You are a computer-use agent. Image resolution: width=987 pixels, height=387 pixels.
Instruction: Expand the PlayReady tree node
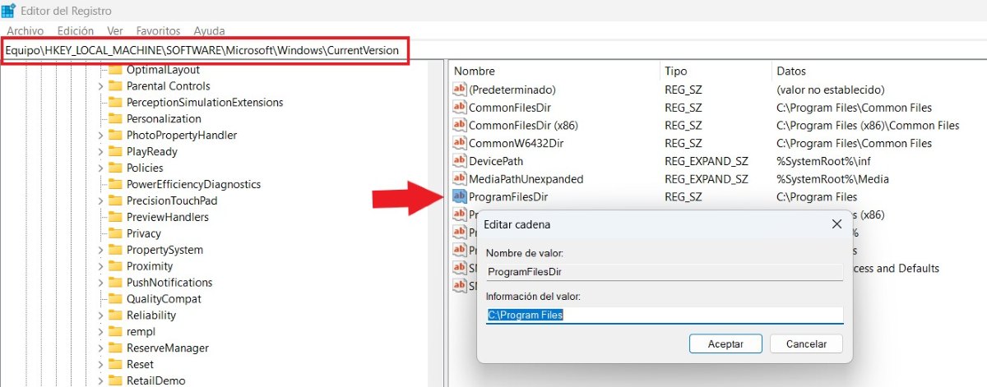[x=100, y=152]
